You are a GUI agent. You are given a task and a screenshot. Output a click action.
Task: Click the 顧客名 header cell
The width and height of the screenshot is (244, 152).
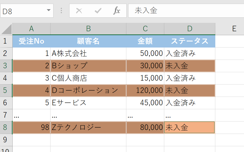click(88, 41)
